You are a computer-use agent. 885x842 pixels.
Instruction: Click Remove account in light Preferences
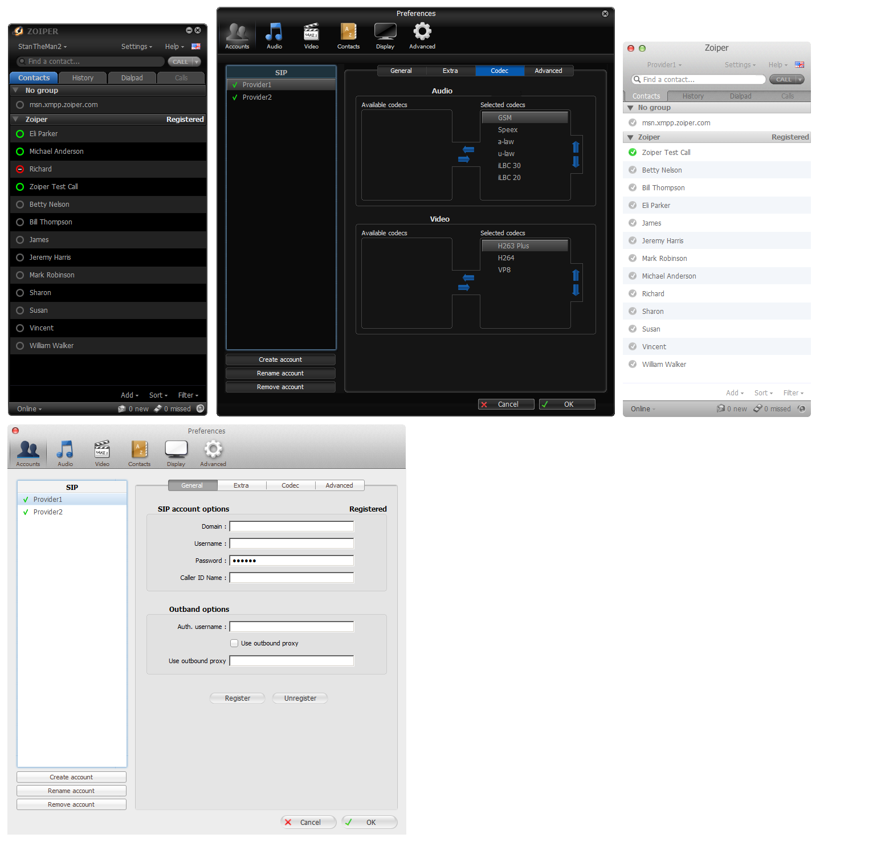click(x=71, y=804)
